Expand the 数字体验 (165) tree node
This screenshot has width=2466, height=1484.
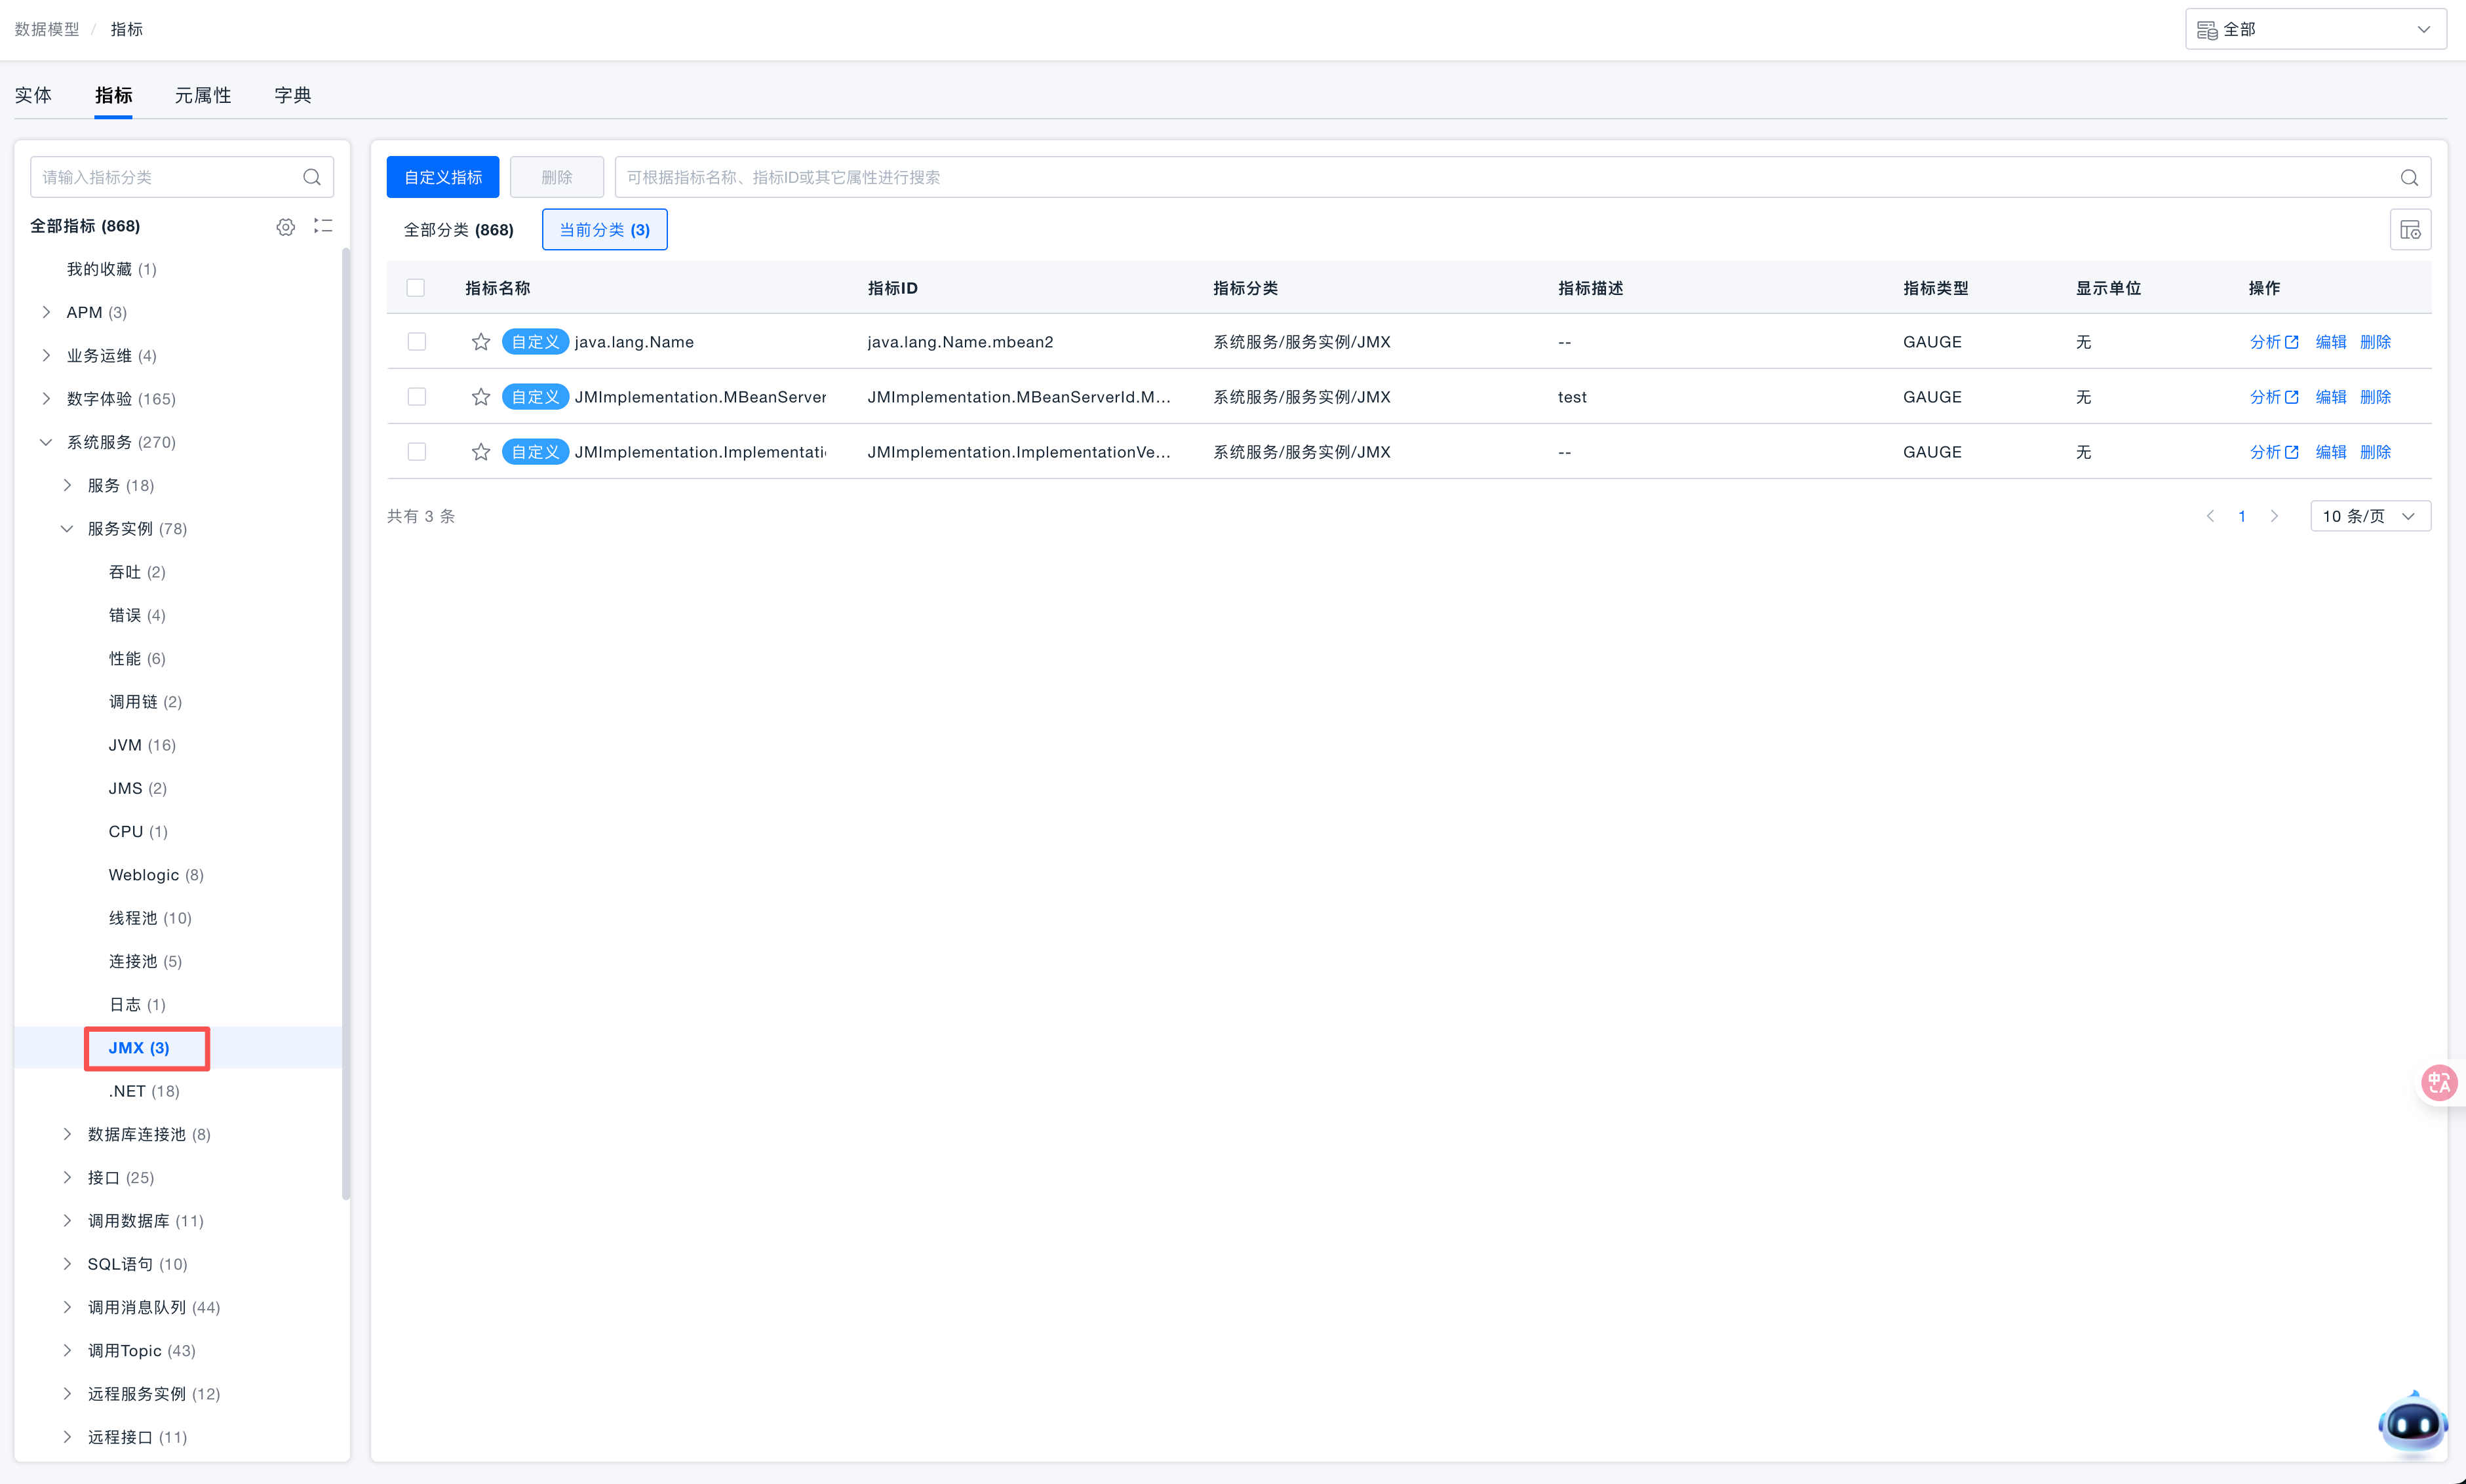(x=46, y=399)
